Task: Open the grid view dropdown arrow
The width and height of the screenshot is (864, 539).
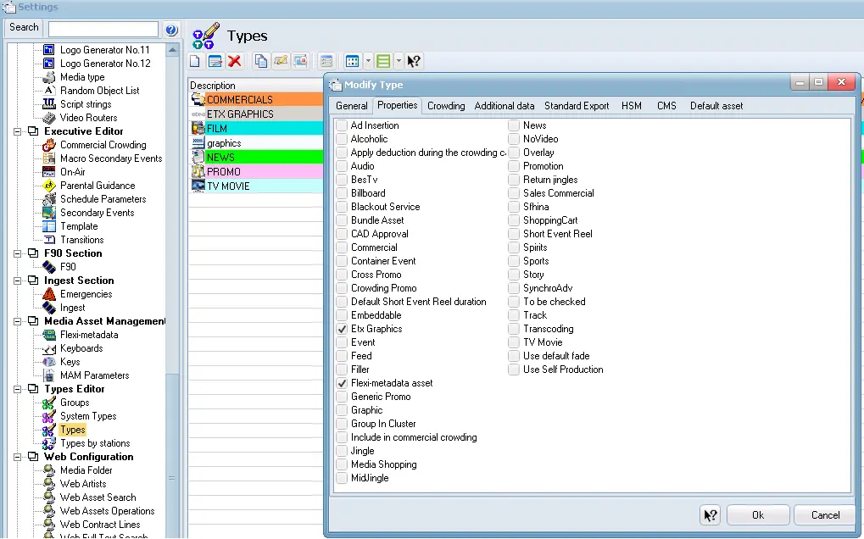Action: pos(368,61)
